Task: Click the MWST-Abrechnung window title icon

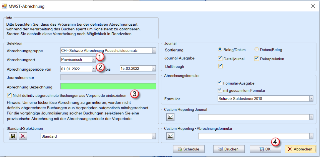Action: pos(4,6)
